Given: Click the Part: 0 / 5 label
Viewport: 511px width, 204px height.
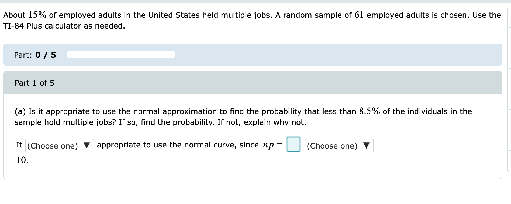Looking at the screenshot, I should pyautogui.click(x=35, y=55).
